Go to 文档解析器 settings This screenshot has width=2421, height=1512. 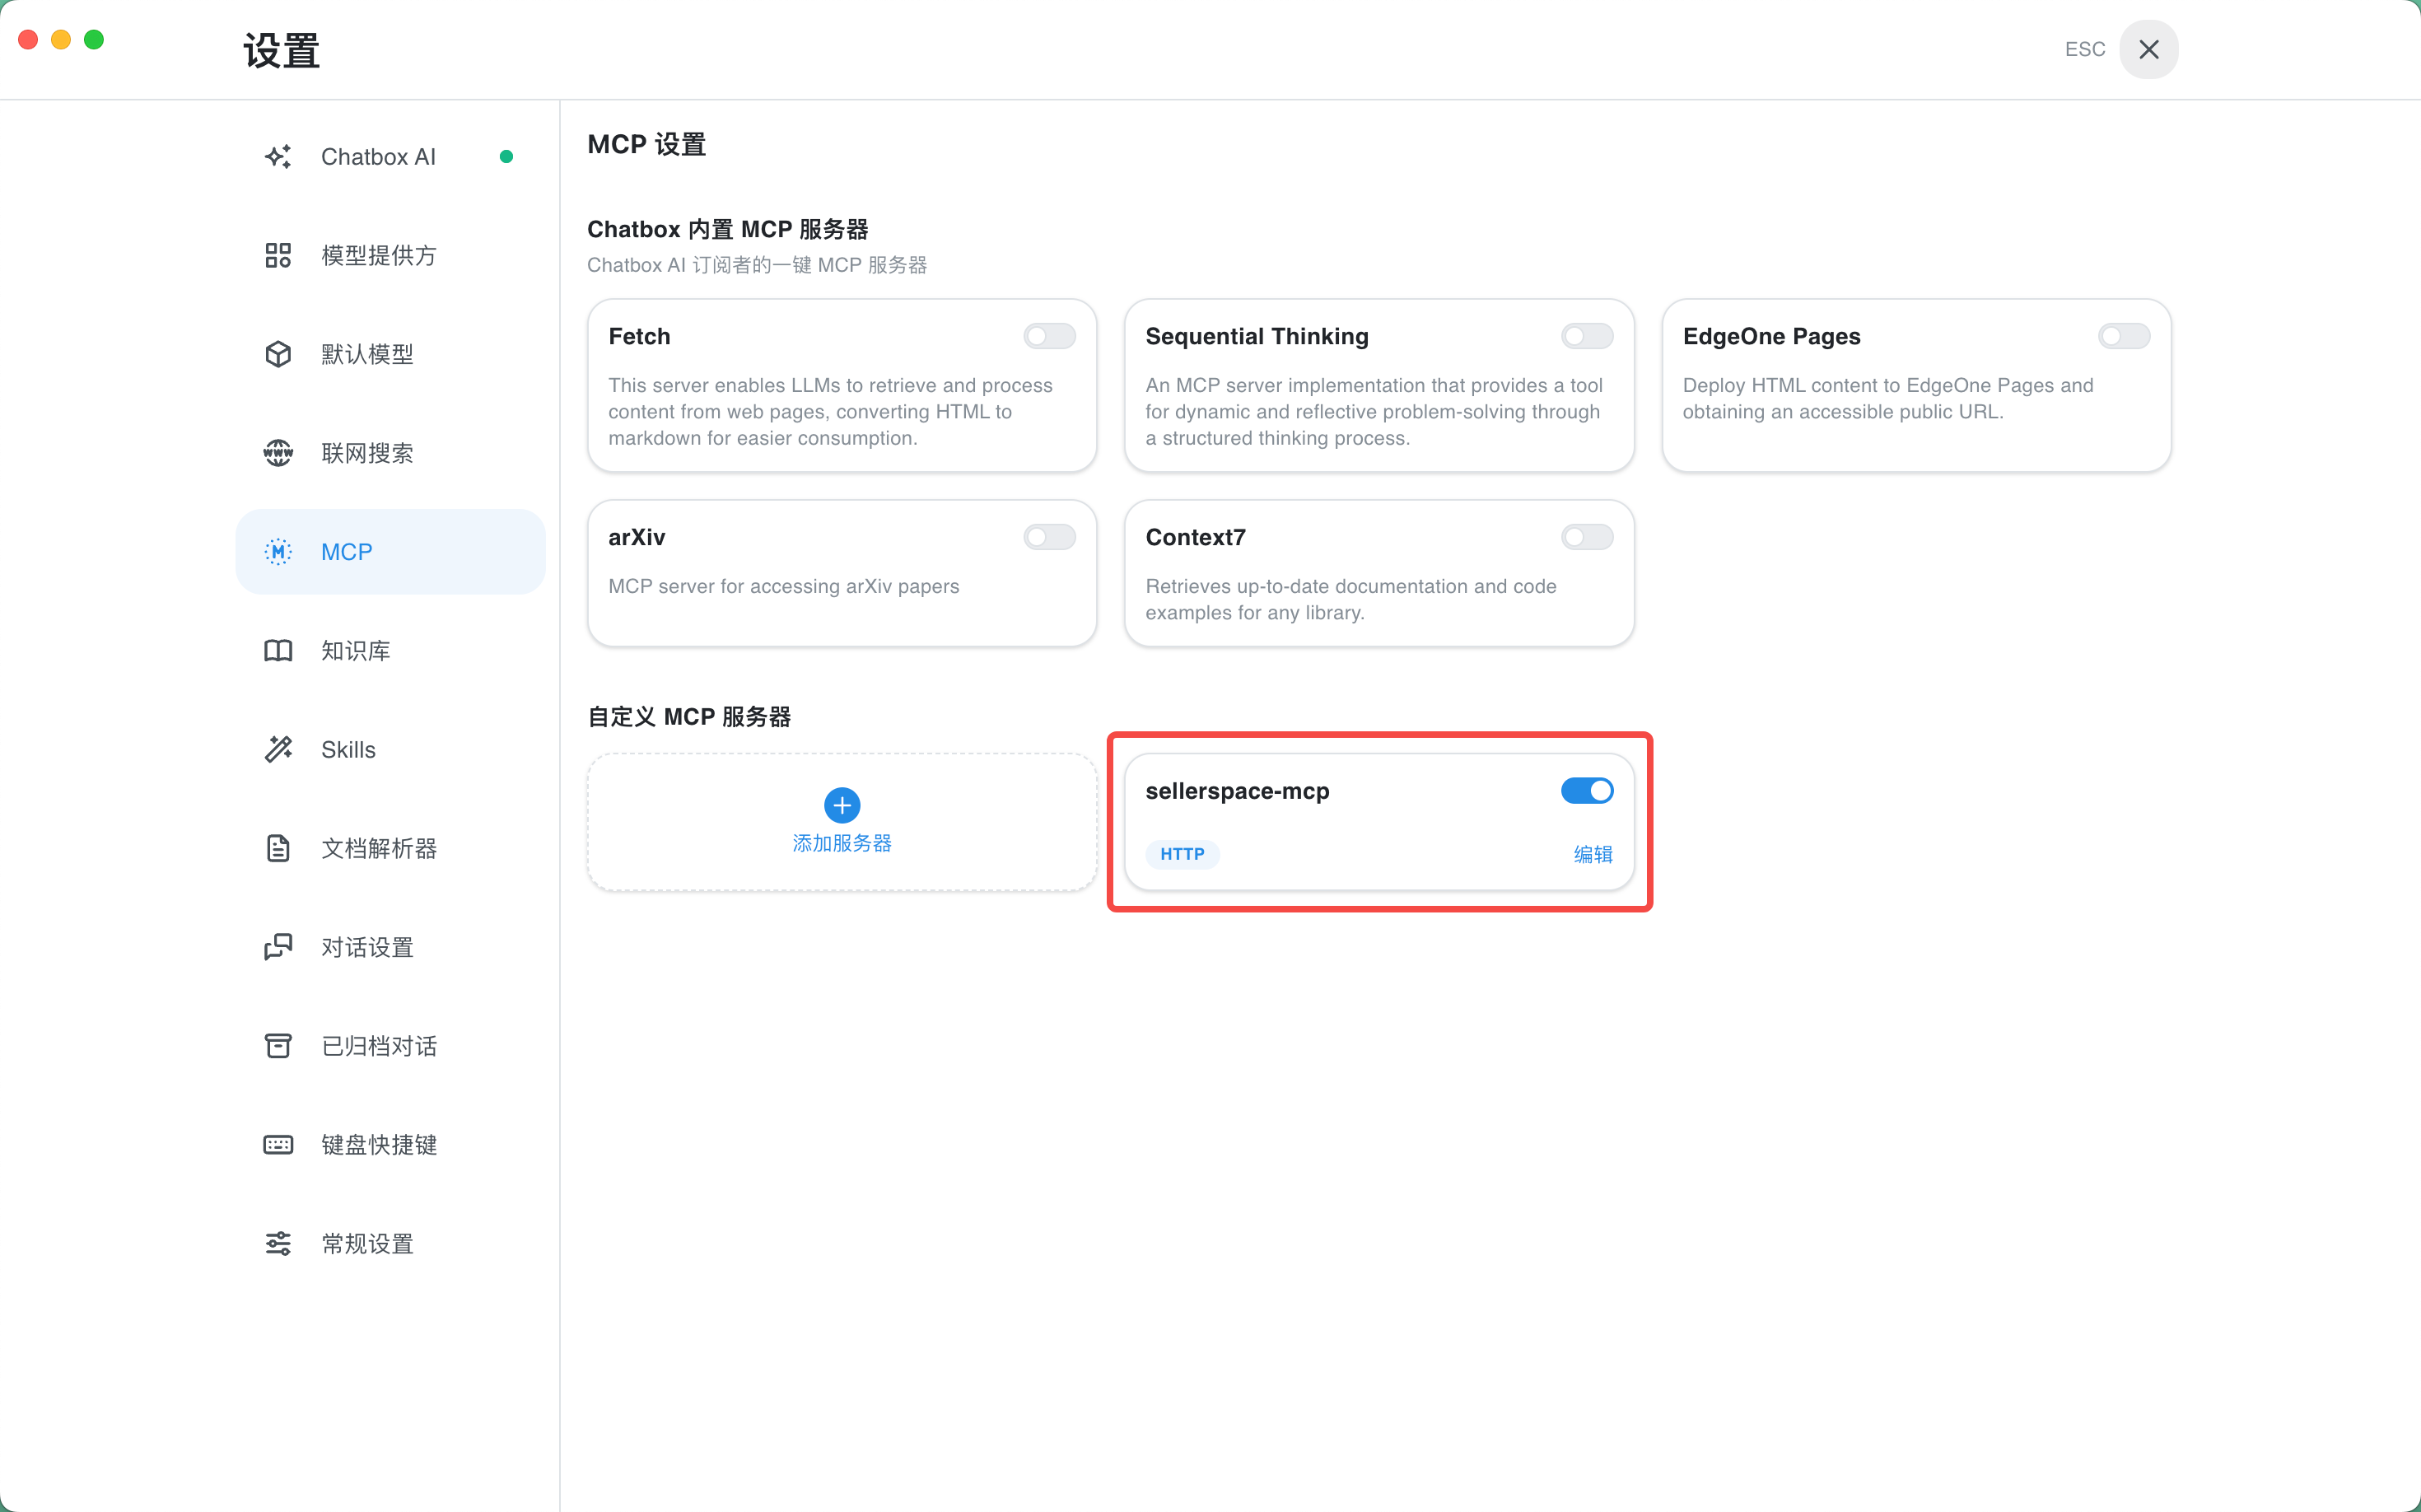(x=390, y=849)
